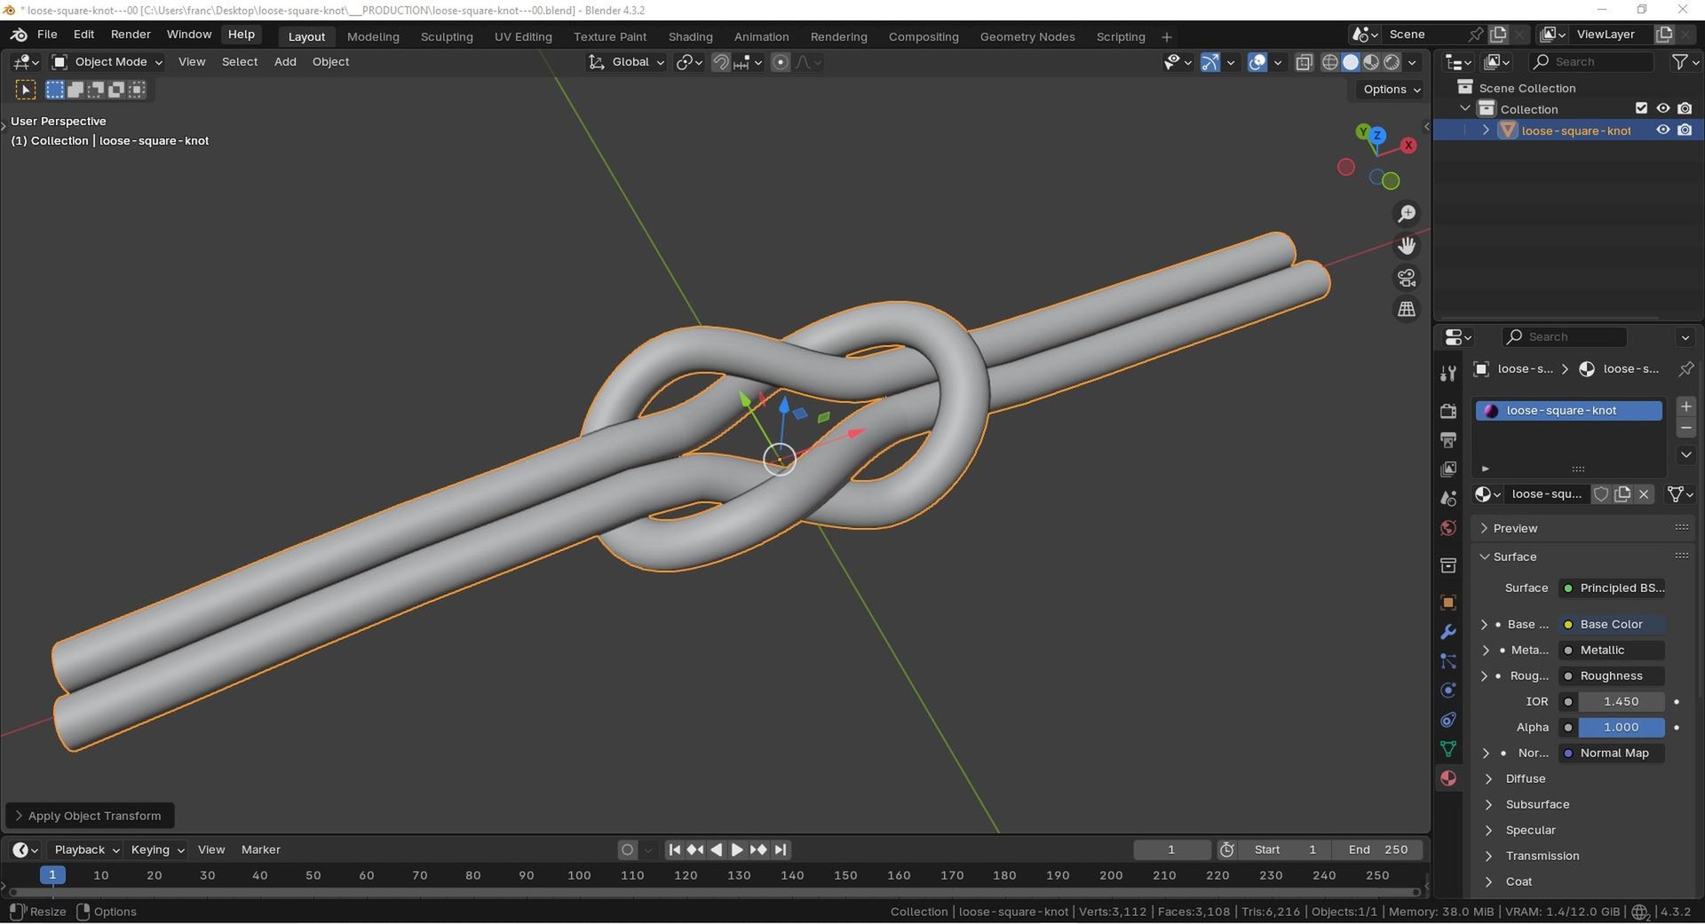The height and width of the screenshot is (924, 1705).
Task: Open the Keying popover in timeline
Action: click(157, 850)
